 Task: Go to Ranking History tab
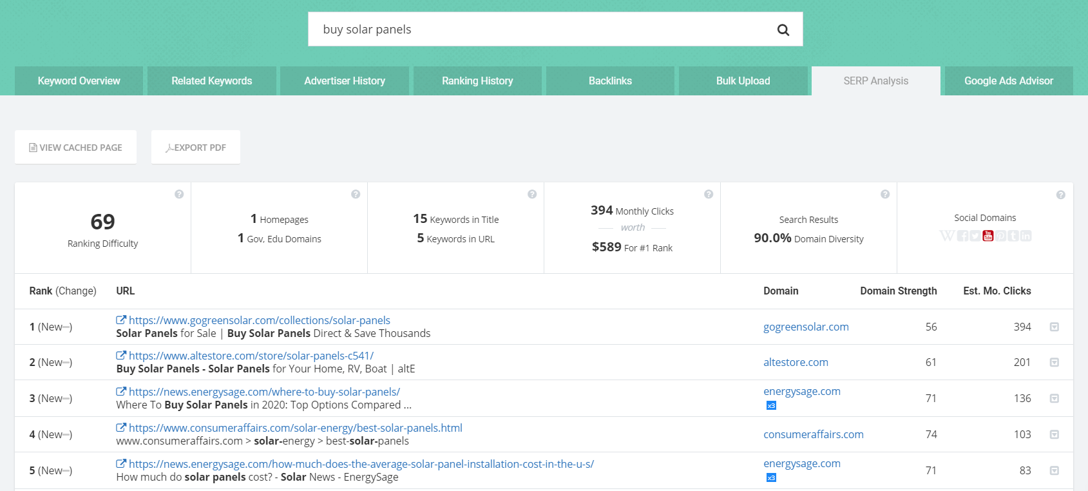477,81
